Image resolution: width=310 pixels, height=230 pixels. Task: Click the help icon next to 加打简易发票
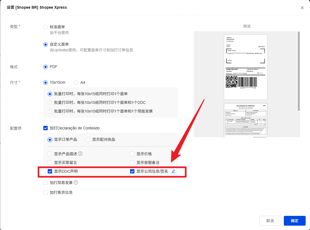pos(76,182)
